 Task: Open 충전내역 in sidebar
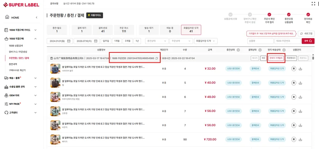[13, 64]
